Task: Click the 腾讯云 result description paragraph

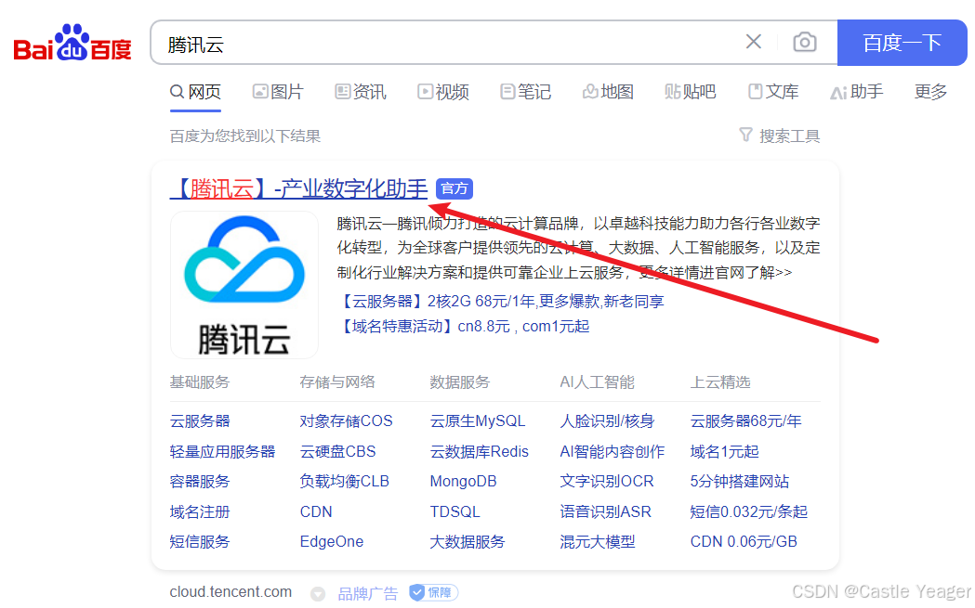Action: pyautogui.click(x=579, y=248)
